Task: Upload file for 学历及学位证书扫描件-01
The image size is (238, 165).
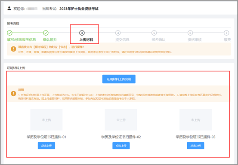Action: click(x=46, y=146)
